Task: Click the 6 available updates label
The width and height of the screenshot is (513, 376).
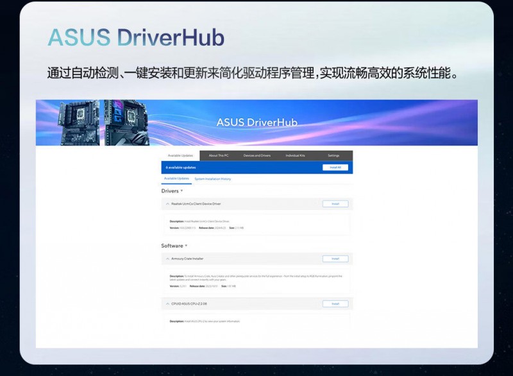Action: pyautogui.click(x=181, y=167)
